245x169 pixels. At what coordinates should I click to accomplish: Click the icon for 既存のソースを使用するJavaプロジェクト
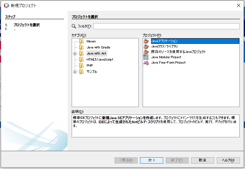click(x=146, y=52)
